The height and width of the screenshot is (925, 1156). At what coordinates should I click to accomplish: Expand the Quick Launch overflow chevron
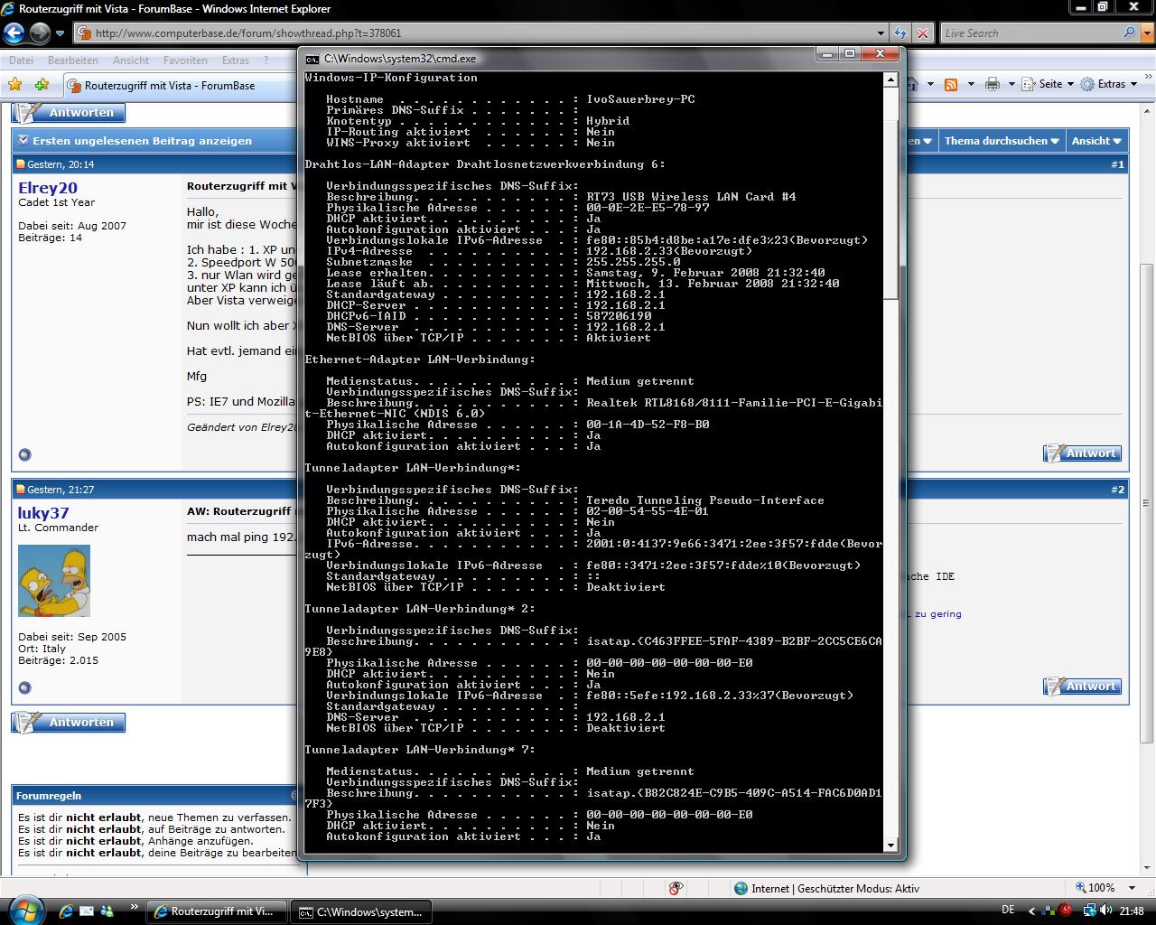coord(135,906)
